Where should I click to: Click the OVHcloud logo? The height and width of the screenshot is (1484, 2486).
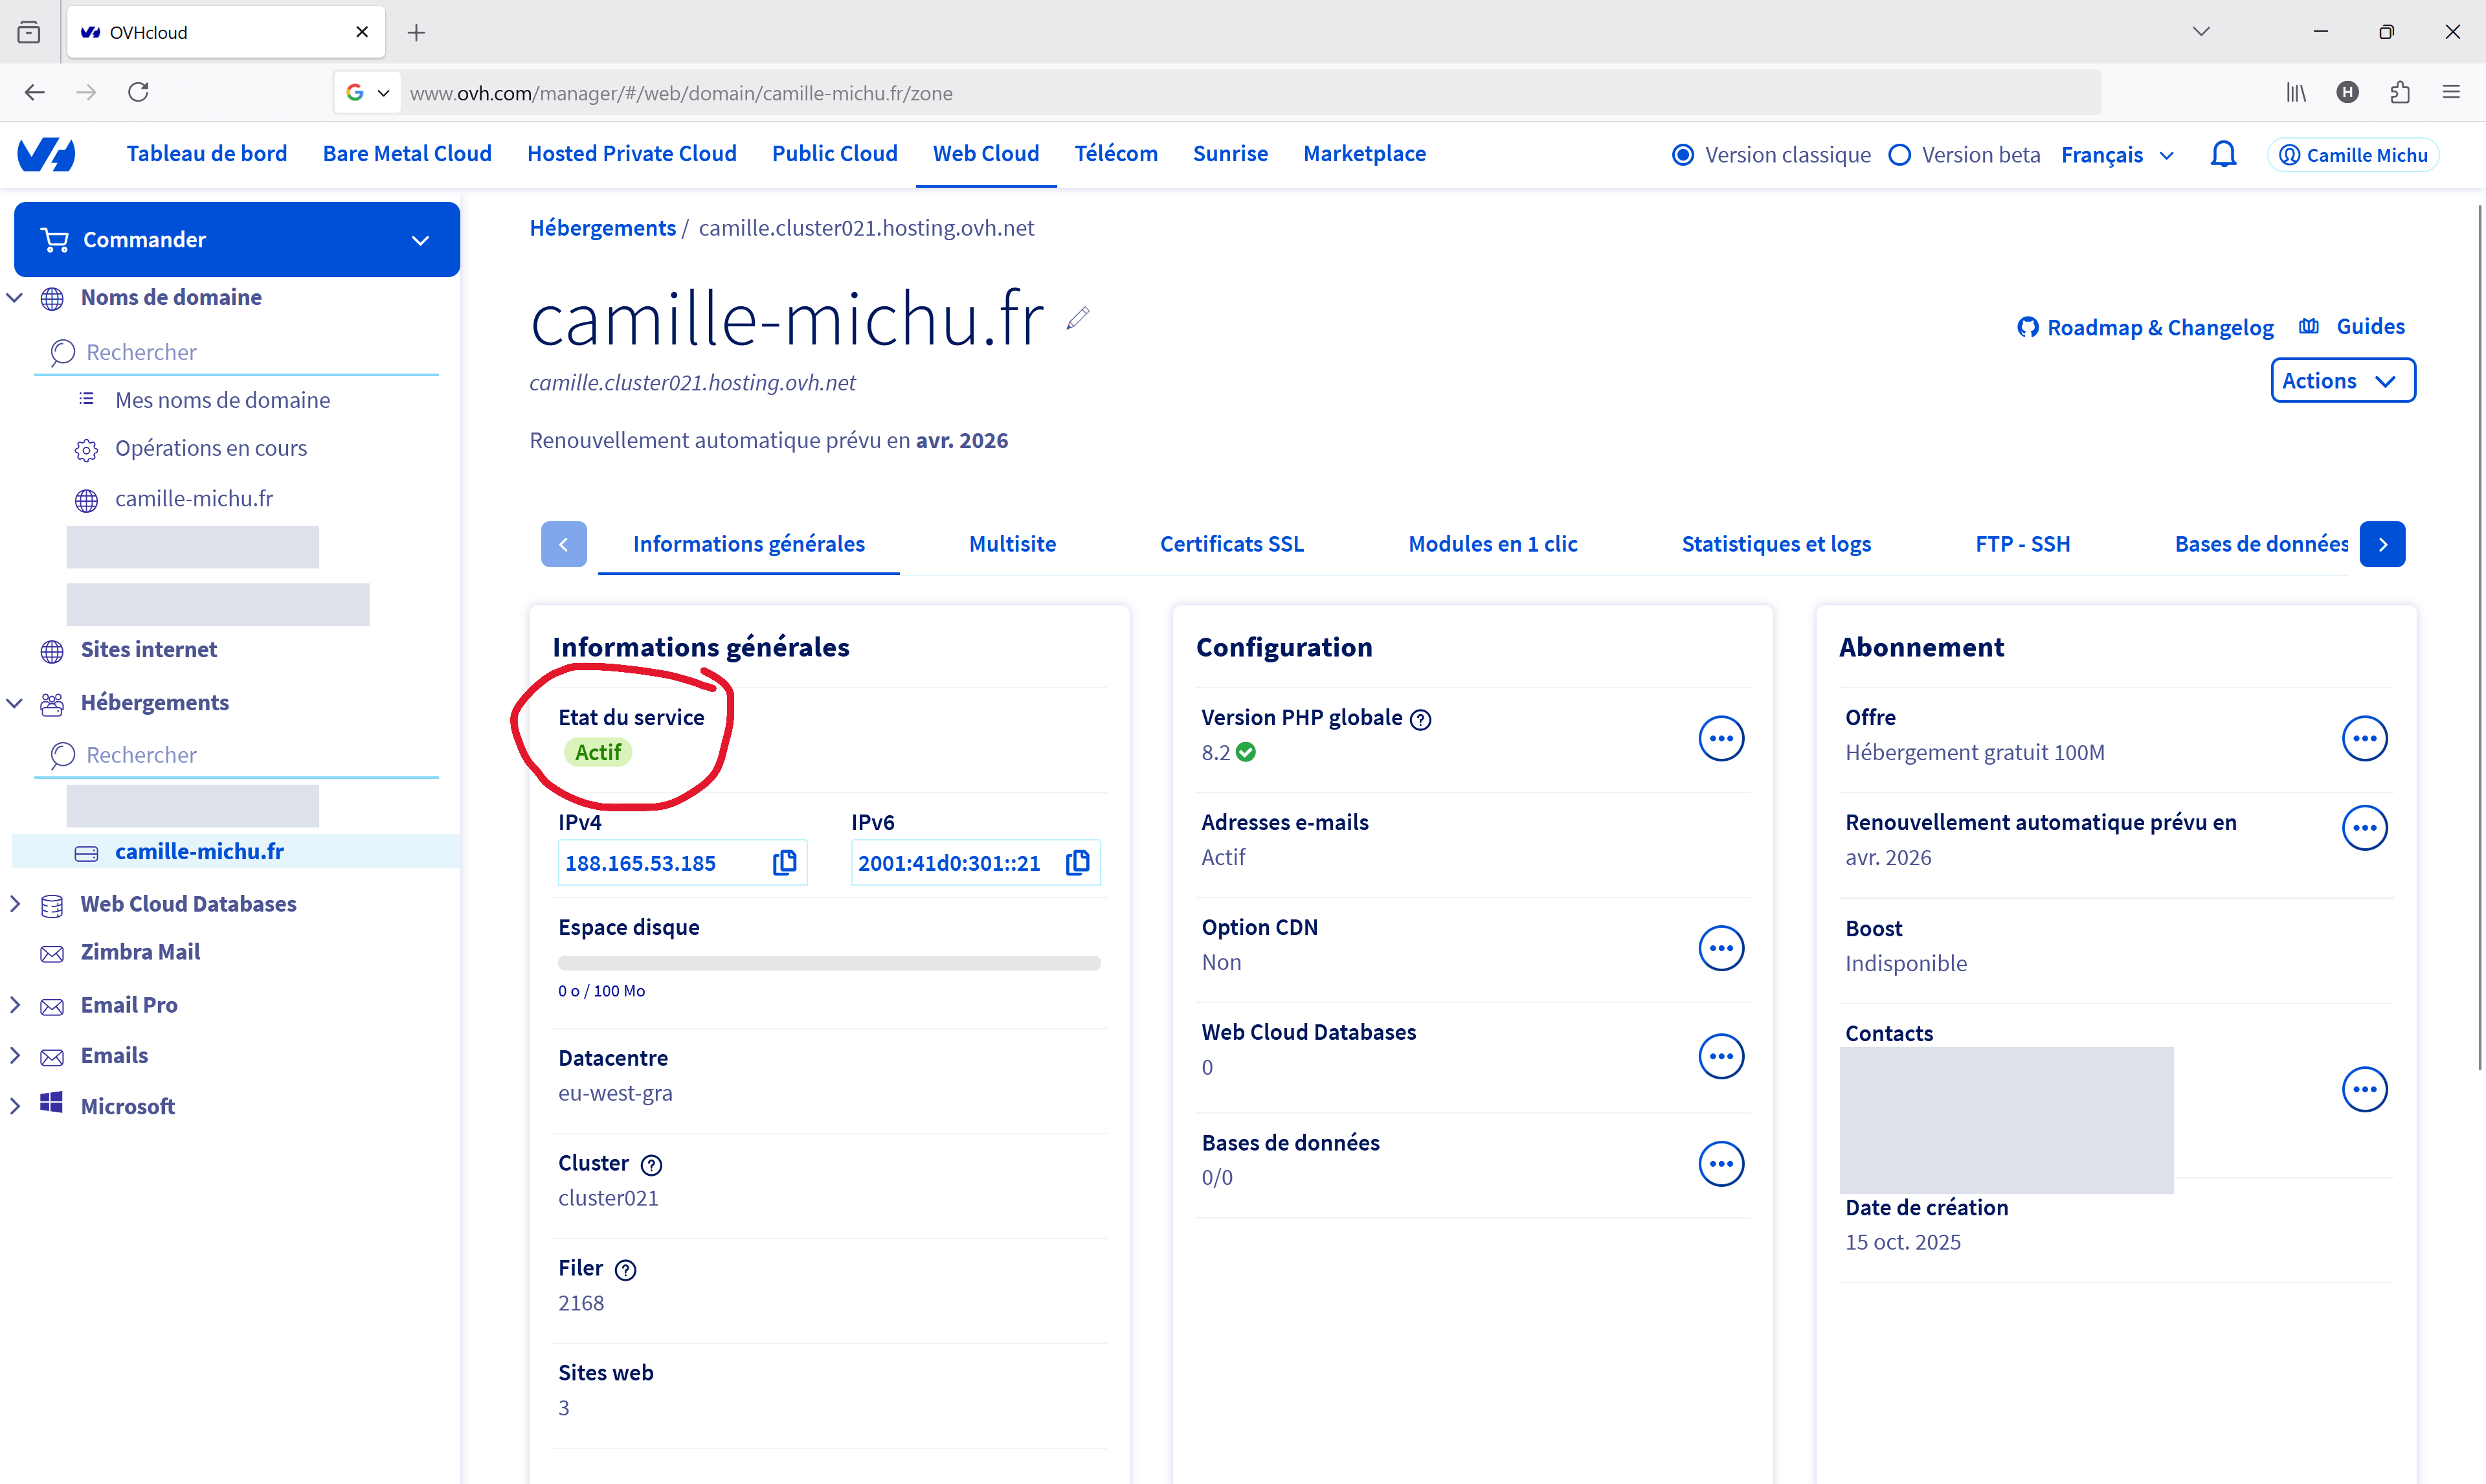[x=46, y=154]
